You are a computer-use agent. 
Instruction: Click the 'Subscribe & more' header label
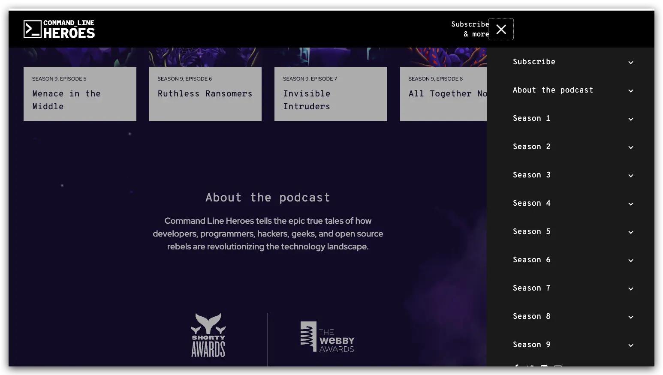tap(470, 29)
